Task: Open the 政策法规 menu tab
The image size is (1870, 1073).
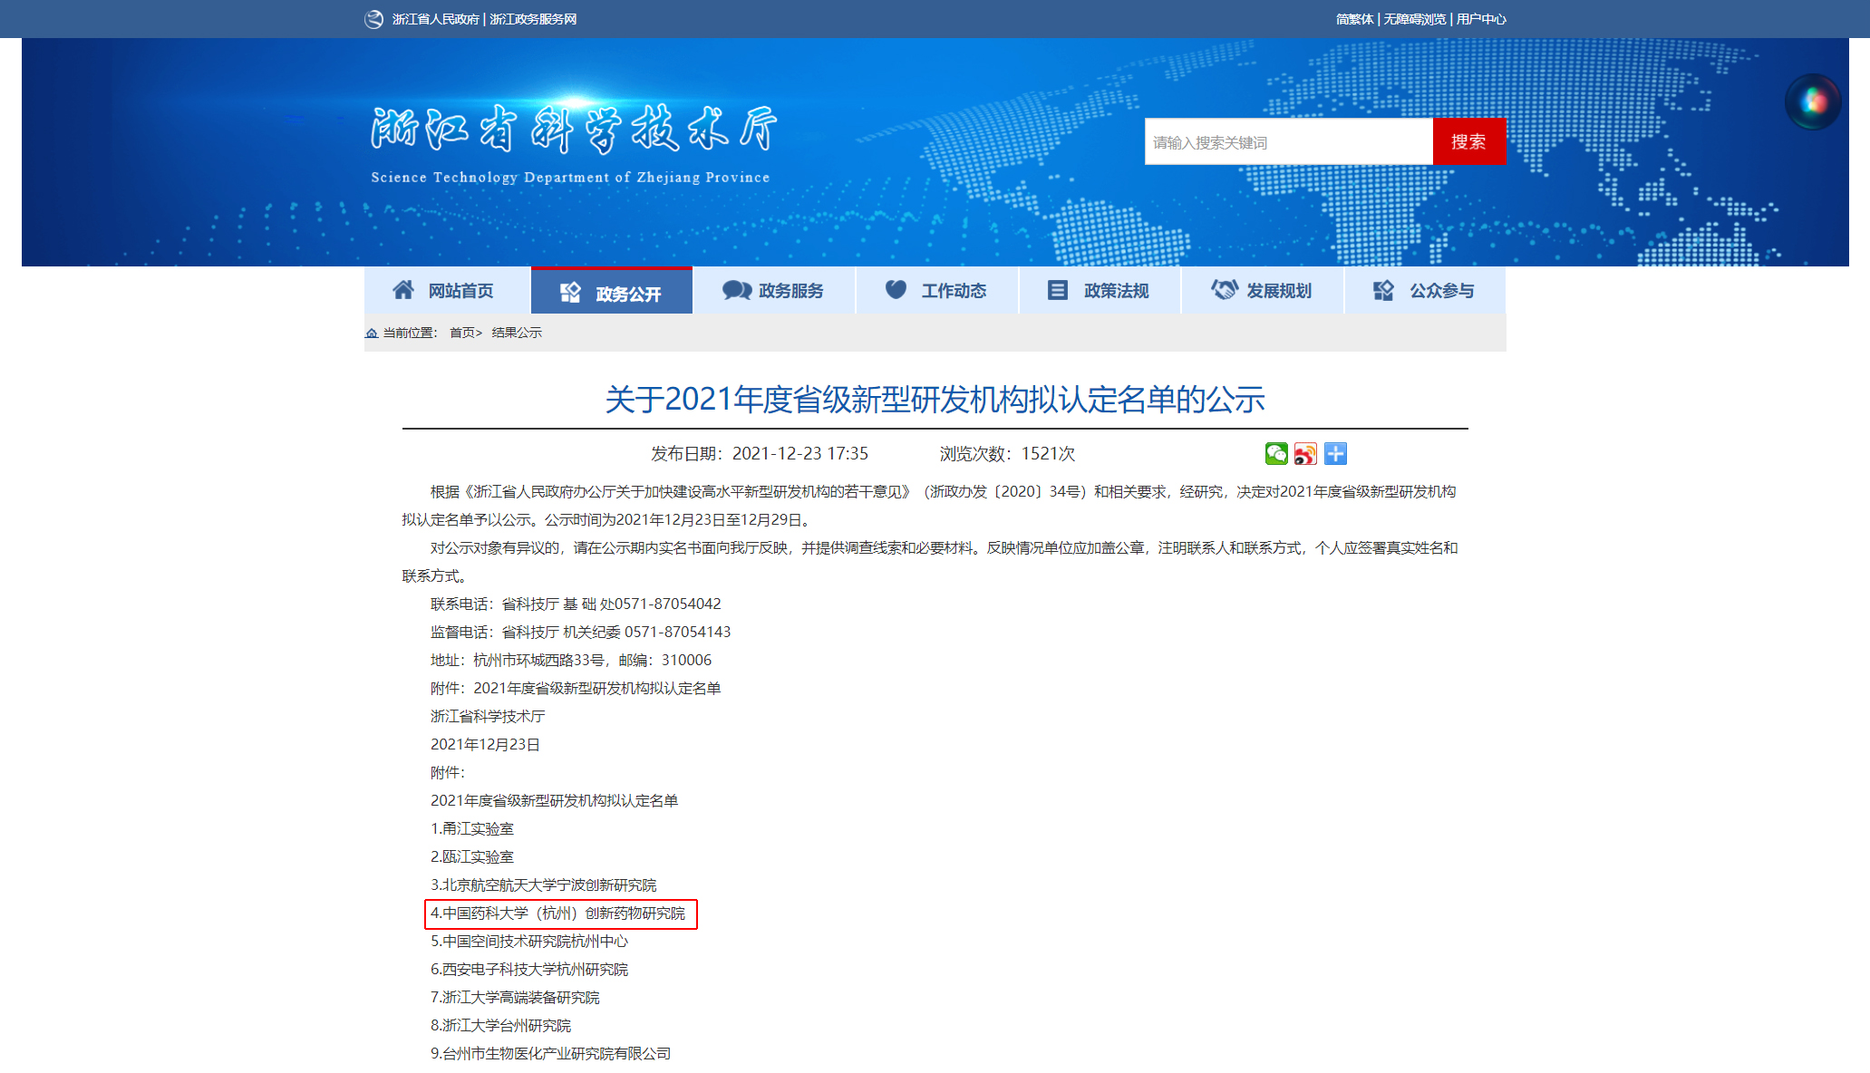Action: 1100,290
